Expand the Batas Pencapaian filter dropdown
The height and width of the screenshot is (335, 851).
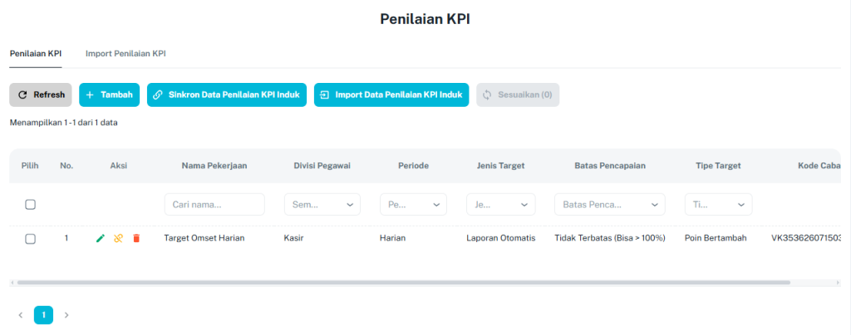point(610,205)
